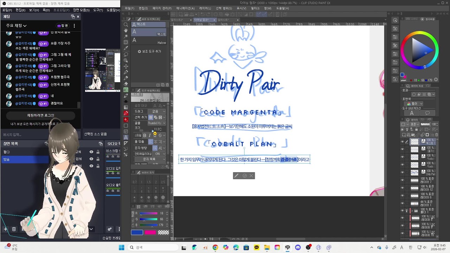Image resolution: width=450 pixels, height=253 pixels.
Task: Expand 폴더 1 layer folder
Action: coord(412,210)
